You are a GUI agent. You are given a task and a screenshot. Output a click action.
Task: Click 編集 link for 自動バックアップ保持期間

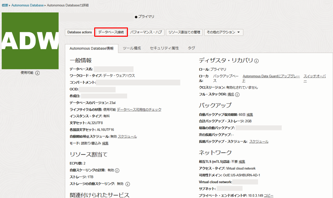pos(250,115)
